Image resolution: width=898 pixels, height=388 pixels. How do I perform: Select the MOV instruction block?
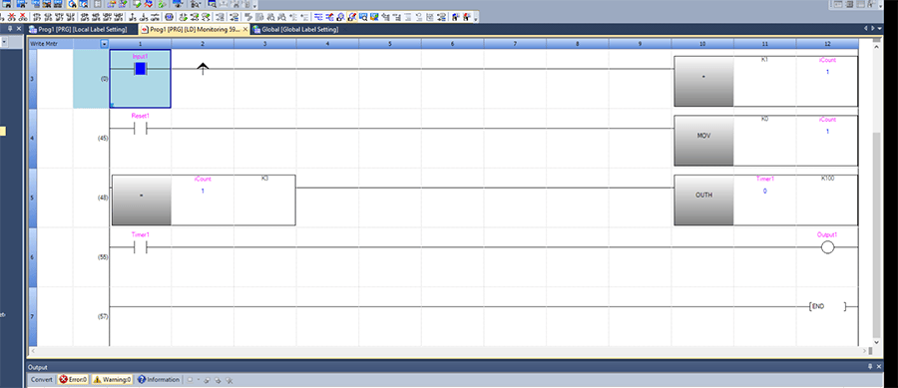pyautogui.click(x=703, y=141)
